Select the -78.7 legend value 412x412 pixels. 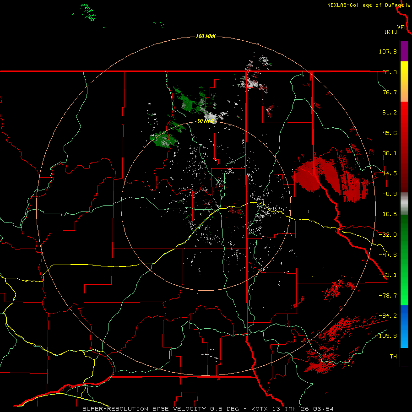click(x=388, y=296)
